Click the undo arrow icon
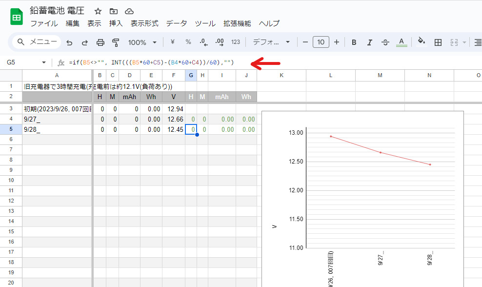The height and width of the screenshot is (287, 482). point(69,42)
